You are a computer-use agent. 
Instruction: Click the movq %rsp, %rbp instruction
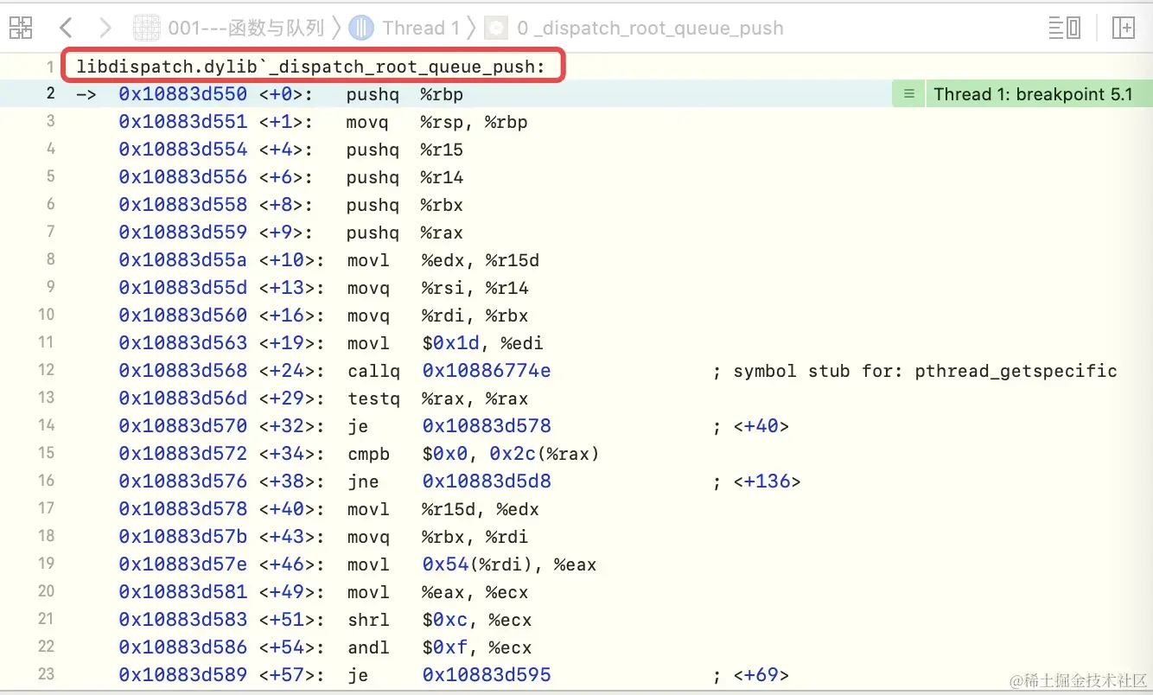[436, 122]
